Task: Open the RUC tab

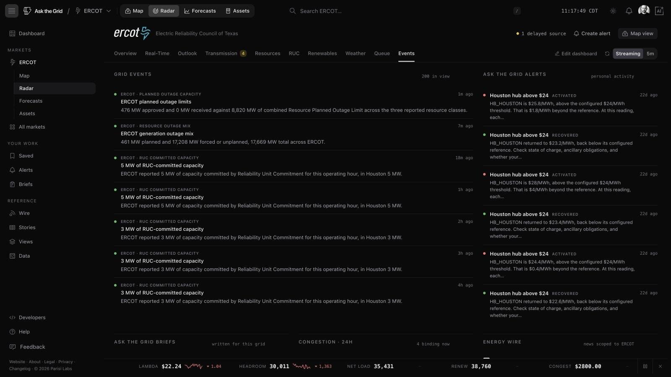Action: pyautogui.click(x=294, y=54)
